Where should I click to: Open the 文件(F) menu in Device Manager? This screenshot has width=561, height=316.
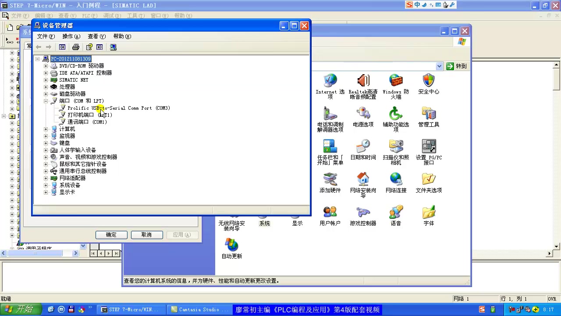point(46,36)
